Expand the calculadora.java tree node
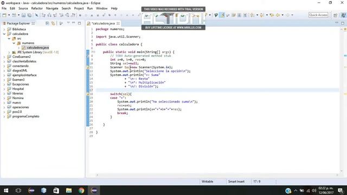Screen dimensions: 347x195 pos(19,48)
